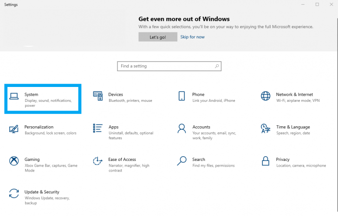This screenshot has height=216, width=338.
Task: Click the Phone icon
Action: (182, 96)
